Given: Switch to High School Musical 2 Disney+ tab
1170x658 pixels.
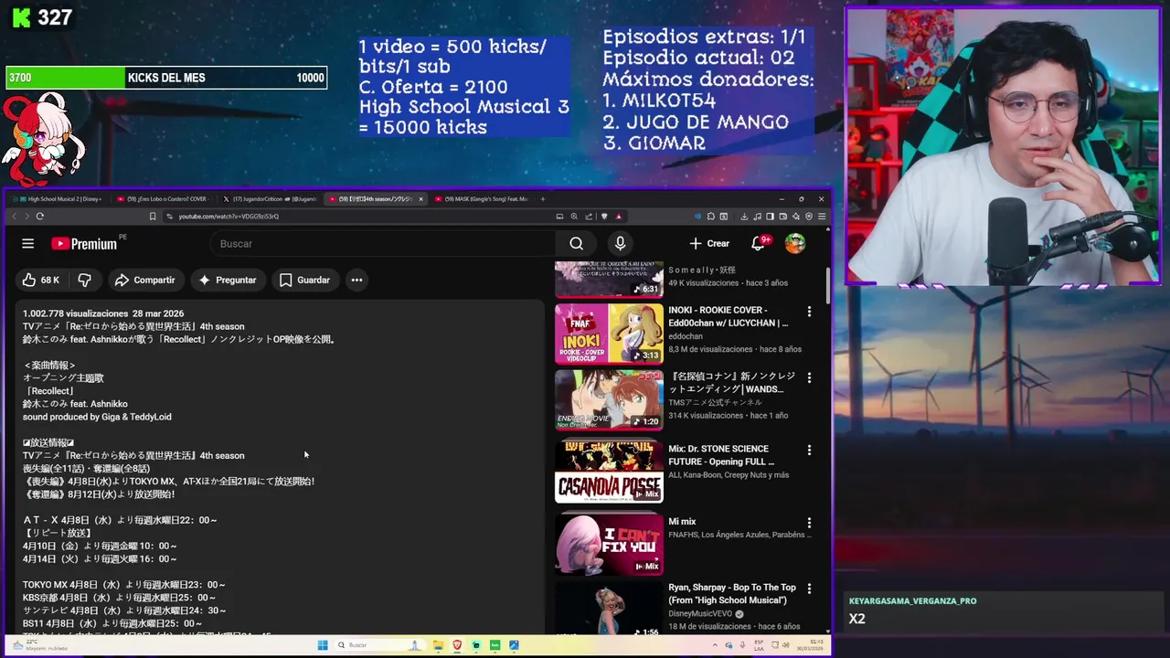Looking at the screenshot, I should click(58, 198).
